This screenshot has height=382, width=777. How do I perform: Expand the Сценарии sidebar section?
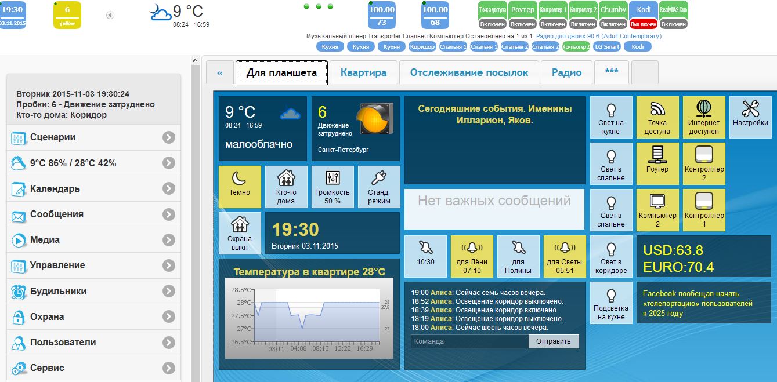(93, 137)
